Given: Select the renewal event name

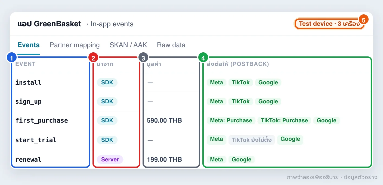Looking at the screenshot, I should (x=28, y=160).
